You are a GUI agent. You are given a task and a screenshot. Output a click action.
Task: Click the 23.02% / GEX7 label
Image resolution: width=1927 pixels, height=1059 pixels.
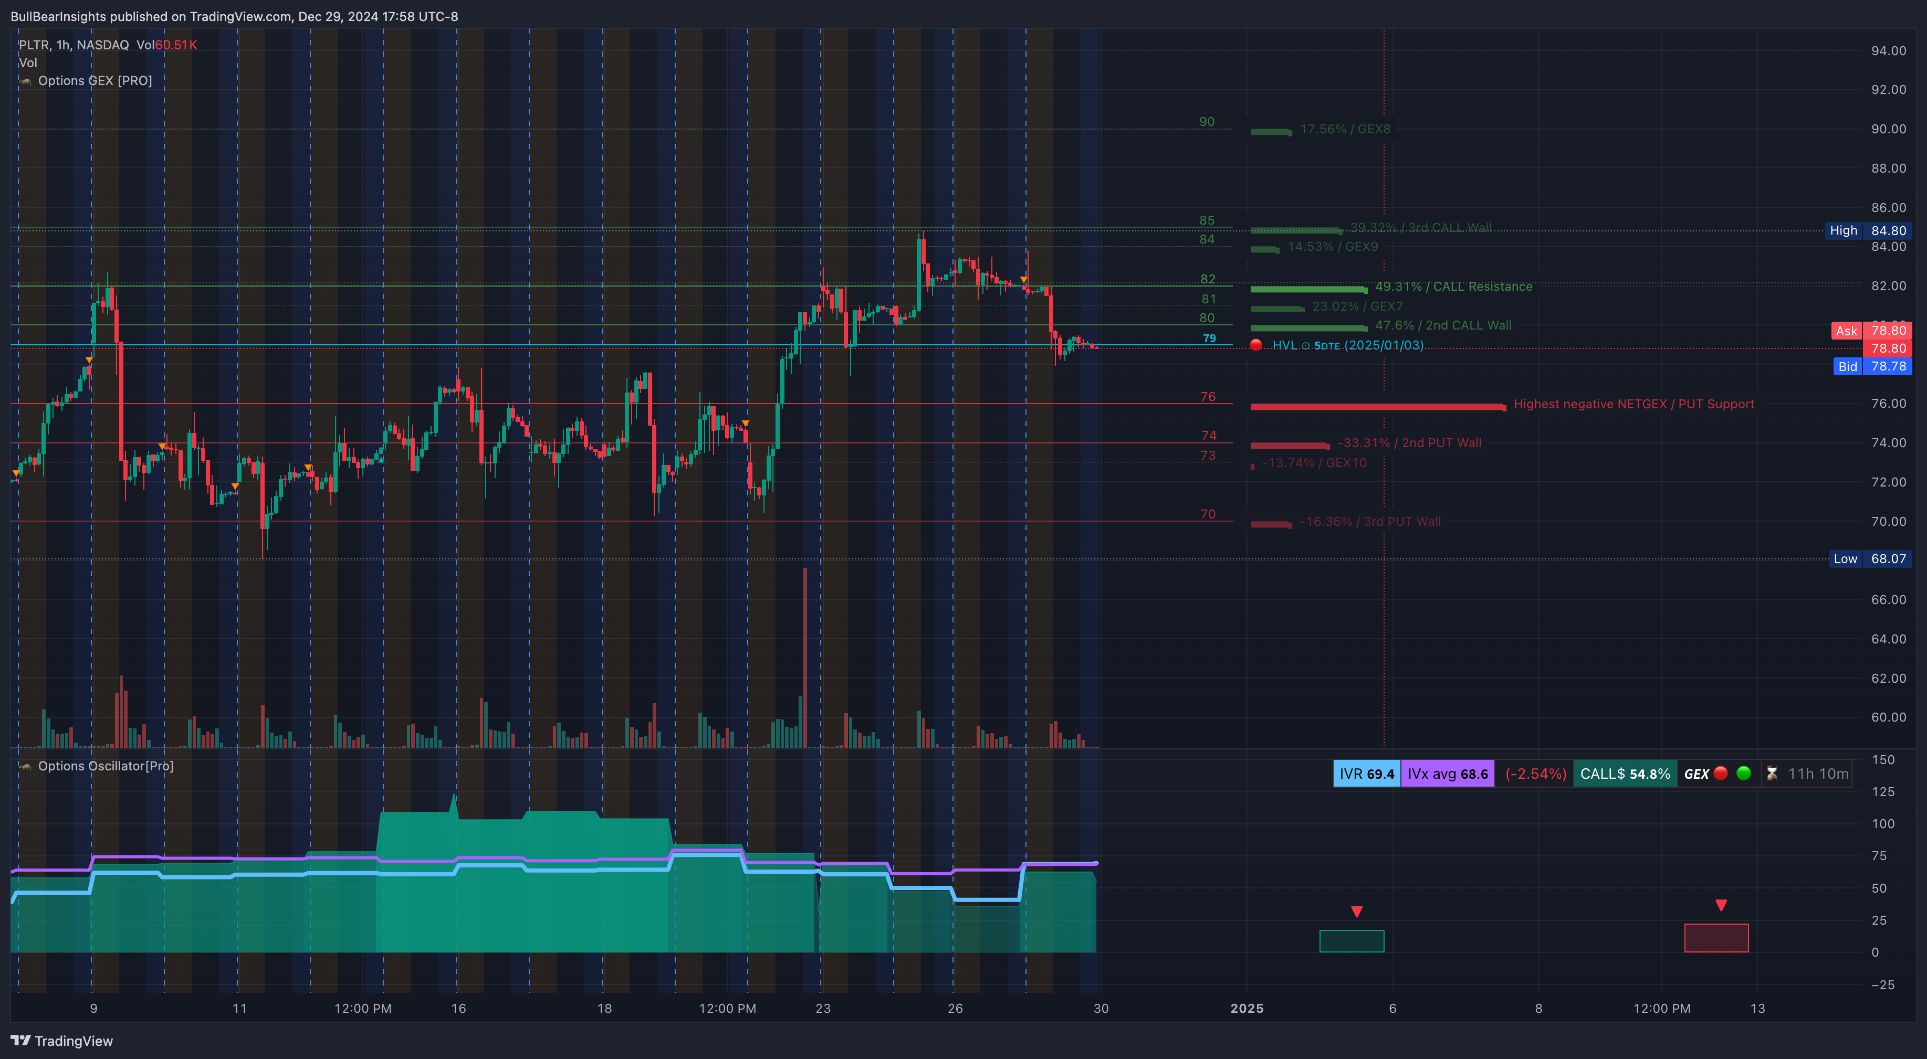[x=1357, y=306]
